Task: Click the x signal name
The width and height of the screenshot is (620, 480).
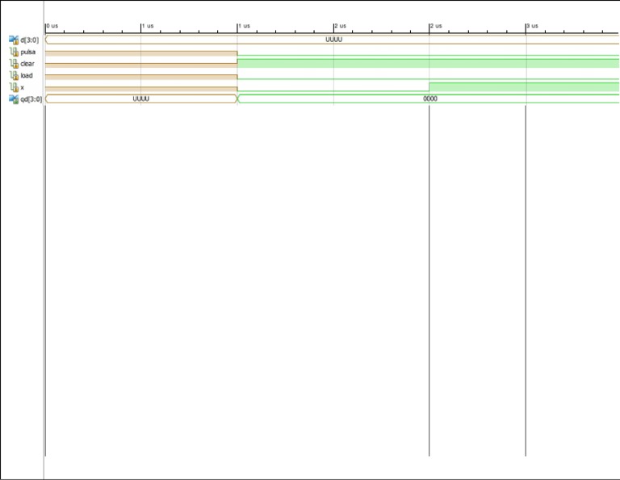Action: tap(22, 87)
